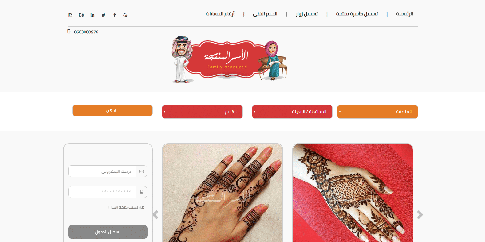Open تسجيل كأسرة منتجة menu item
485x242 pixels.
point(357,14)
